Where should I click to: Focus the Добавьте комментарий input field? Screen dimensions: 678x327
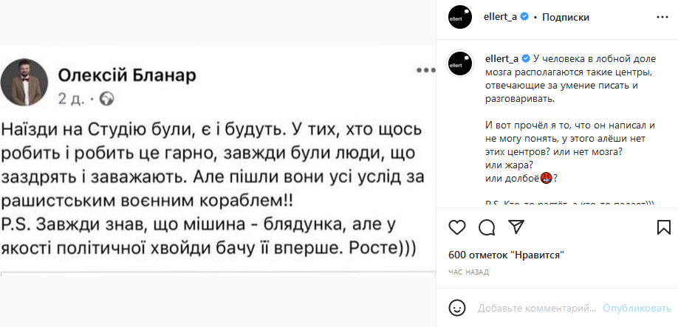tap(536, 307)
